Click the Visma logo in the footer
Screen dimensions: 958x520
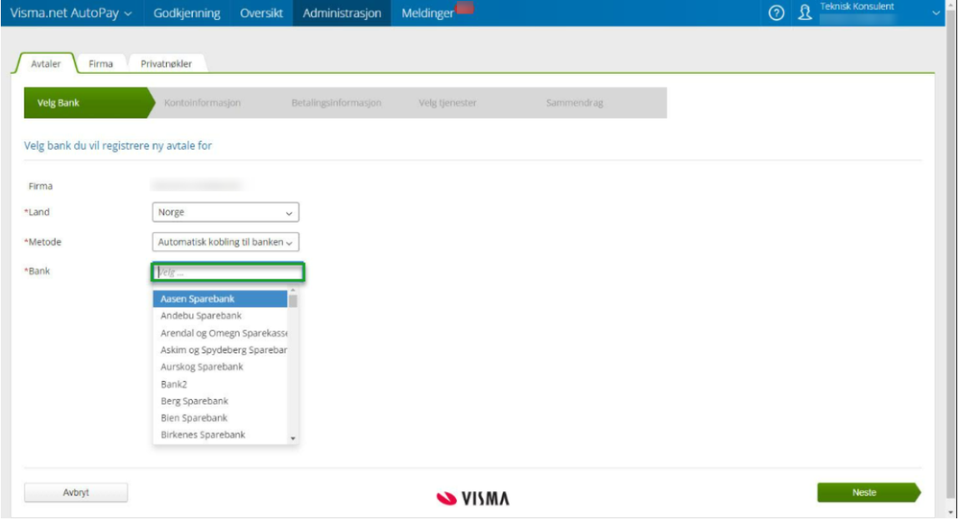473,498
